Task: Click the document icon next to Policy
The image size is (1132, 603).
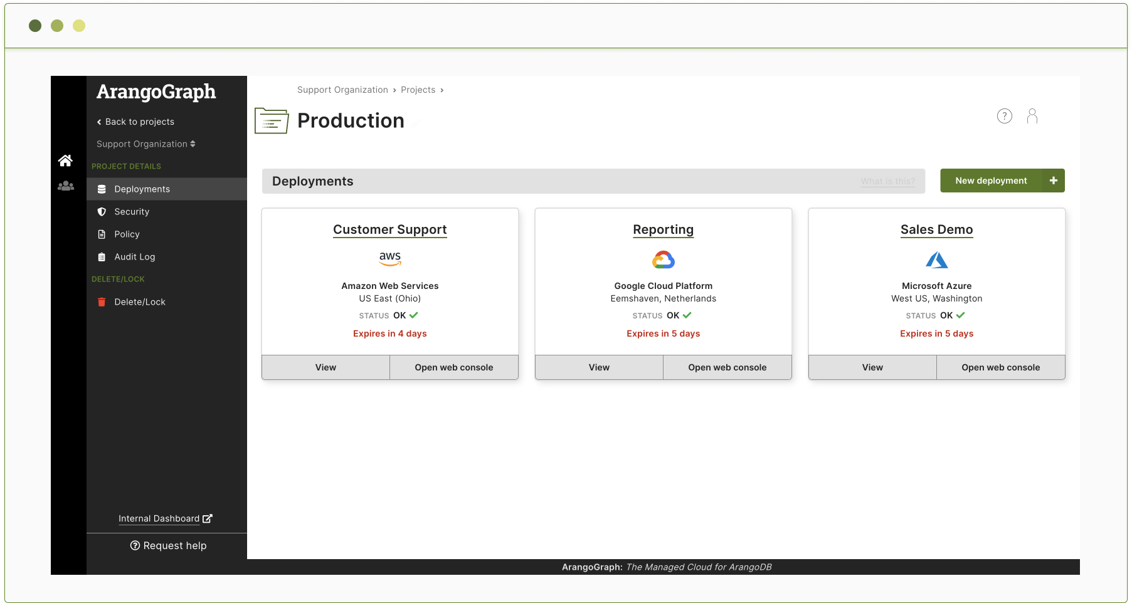Action: [x=102, y=234]
